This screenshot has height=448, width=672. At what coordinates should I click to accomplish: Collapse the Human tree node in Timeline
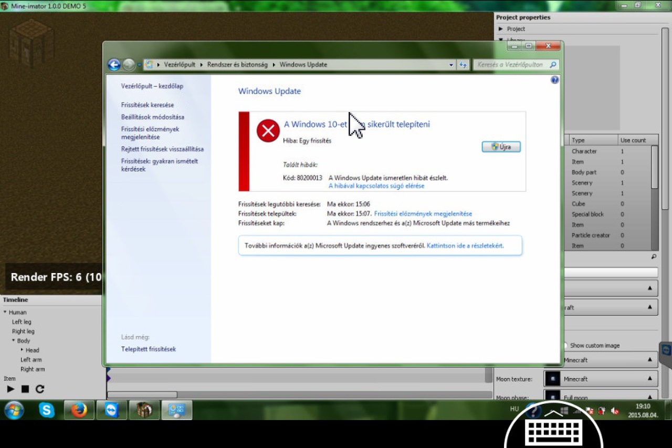pos(5,312)
